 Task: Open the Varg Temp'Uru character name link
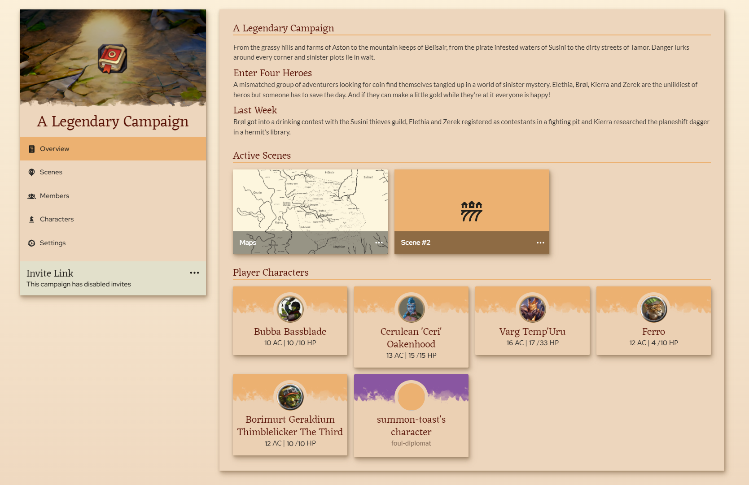pos(532,332)
